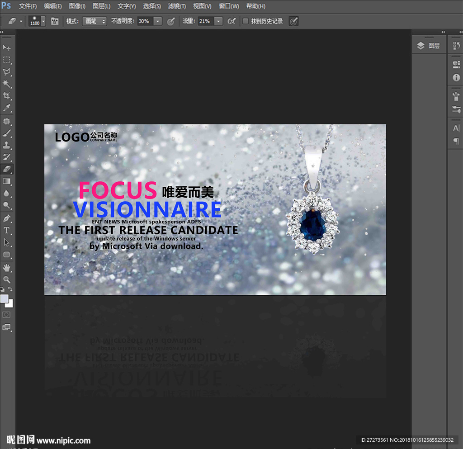Viewport: 463px width, 449px height.
Task: Click the flow 21% input field
Action: pos(206,21)
